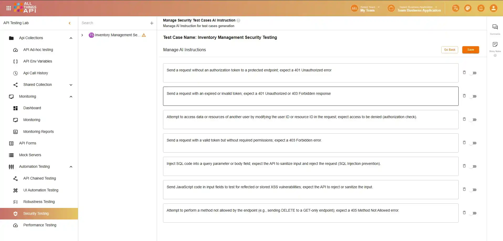This screenshot has width=503, height=241.
Task: Toggle the 405 Method Not Allowed instruction switch
Action: (473, 213)
